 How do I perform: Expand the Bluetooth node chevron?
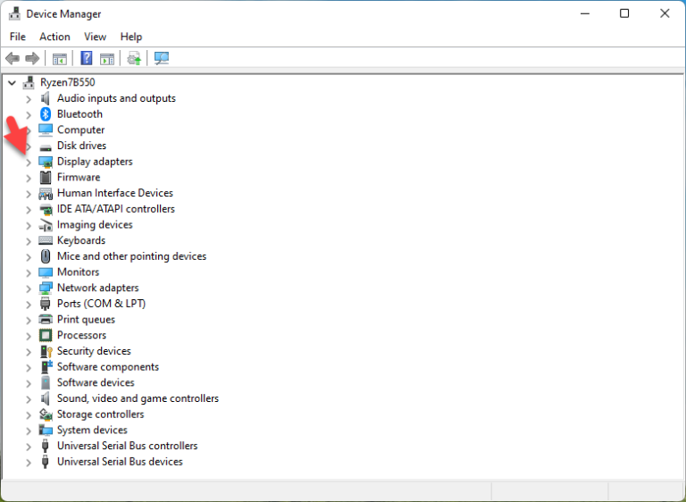coord(29,114)
